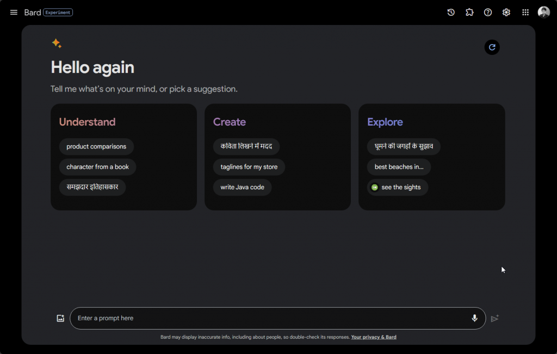Screen dimensions: 557x354
Task: Open the extensions puzzle icon
Action: coord(469,13)
